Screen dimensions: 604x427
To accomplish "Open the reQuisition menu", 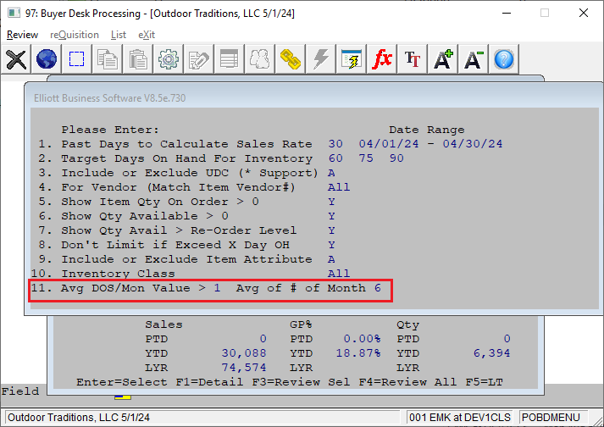I will pos(75,35).
